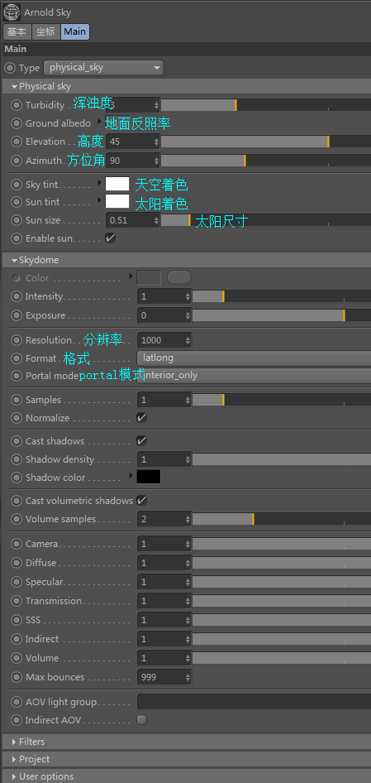
Task: Toggle the animation dot beside Sun tint
Action: click(x=17, y=202)
